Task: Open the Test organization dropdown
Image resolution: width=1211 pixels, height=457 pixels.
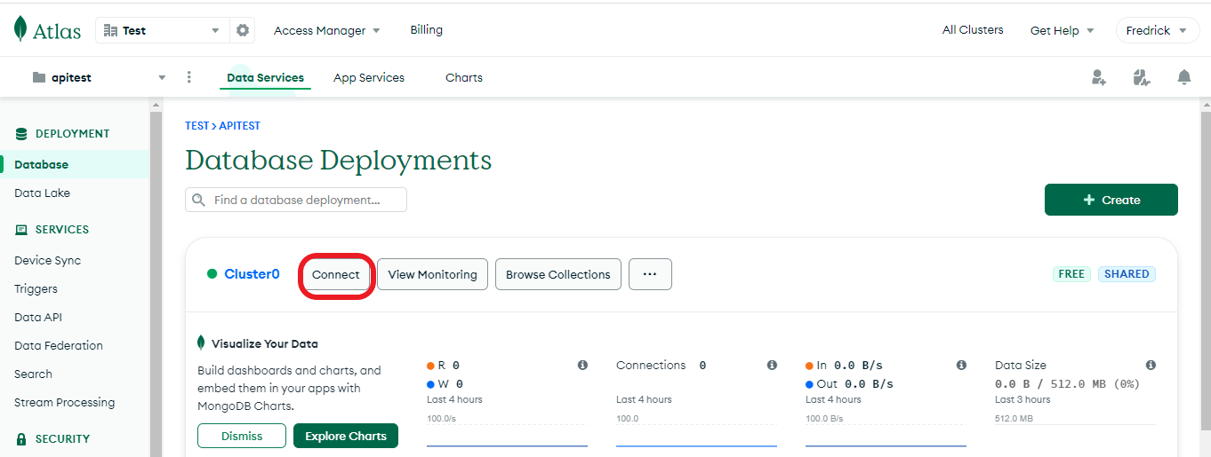Action: 162,30
